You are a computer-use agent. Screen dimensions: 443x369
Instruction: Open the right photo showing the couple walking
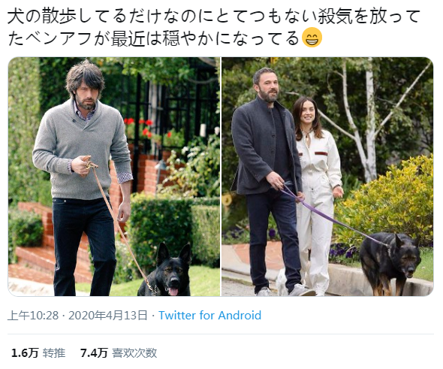click(327, 177)
